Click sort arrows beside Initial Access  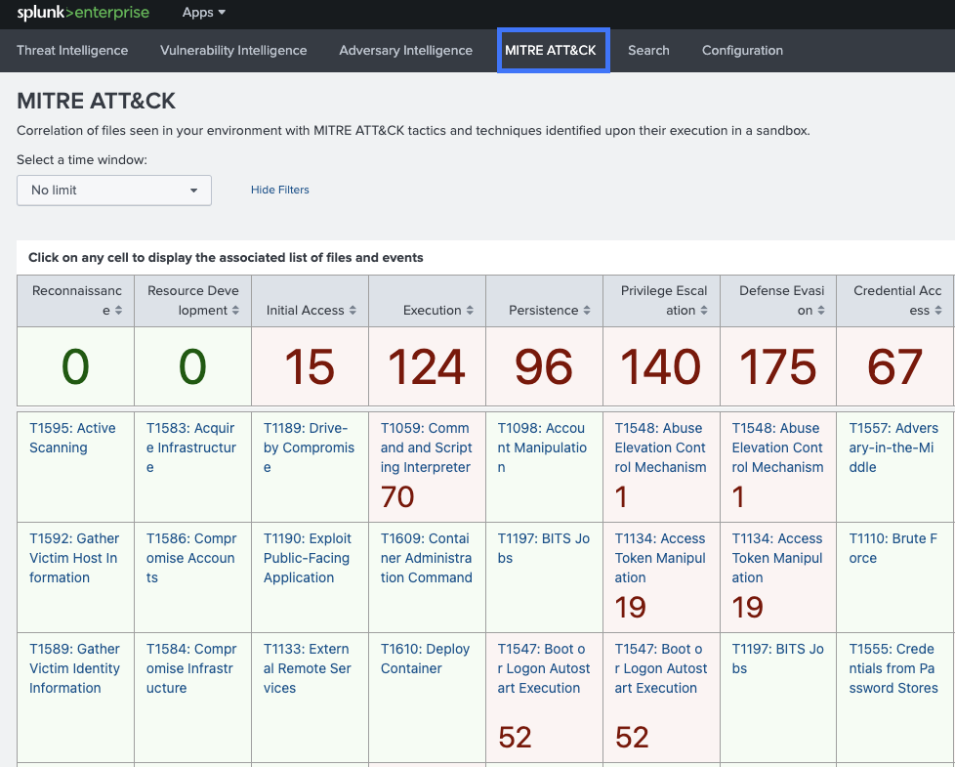tap(353, 311)
